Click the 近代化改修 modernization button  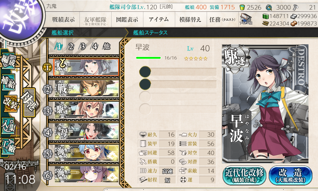244,175
